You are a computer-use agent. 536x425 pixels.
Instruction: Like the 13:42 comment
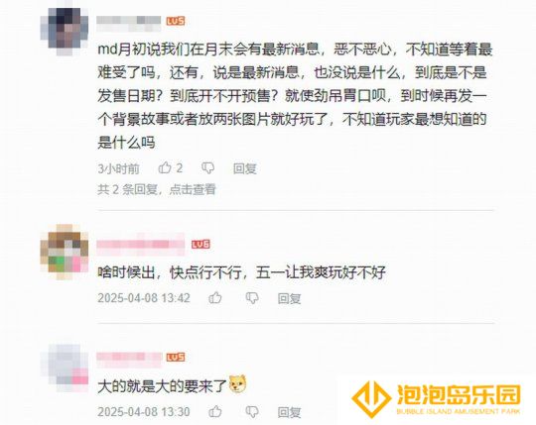215,298
